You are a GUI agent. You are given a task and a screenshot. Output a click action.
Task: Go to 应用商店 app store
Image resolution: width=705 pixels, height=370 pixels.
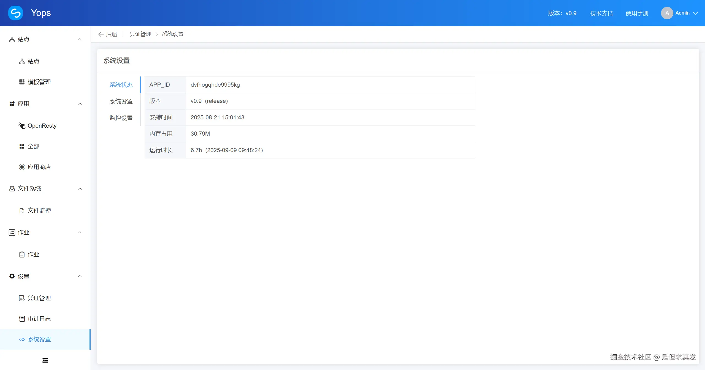pyautogui.click(x=39, y=167)
